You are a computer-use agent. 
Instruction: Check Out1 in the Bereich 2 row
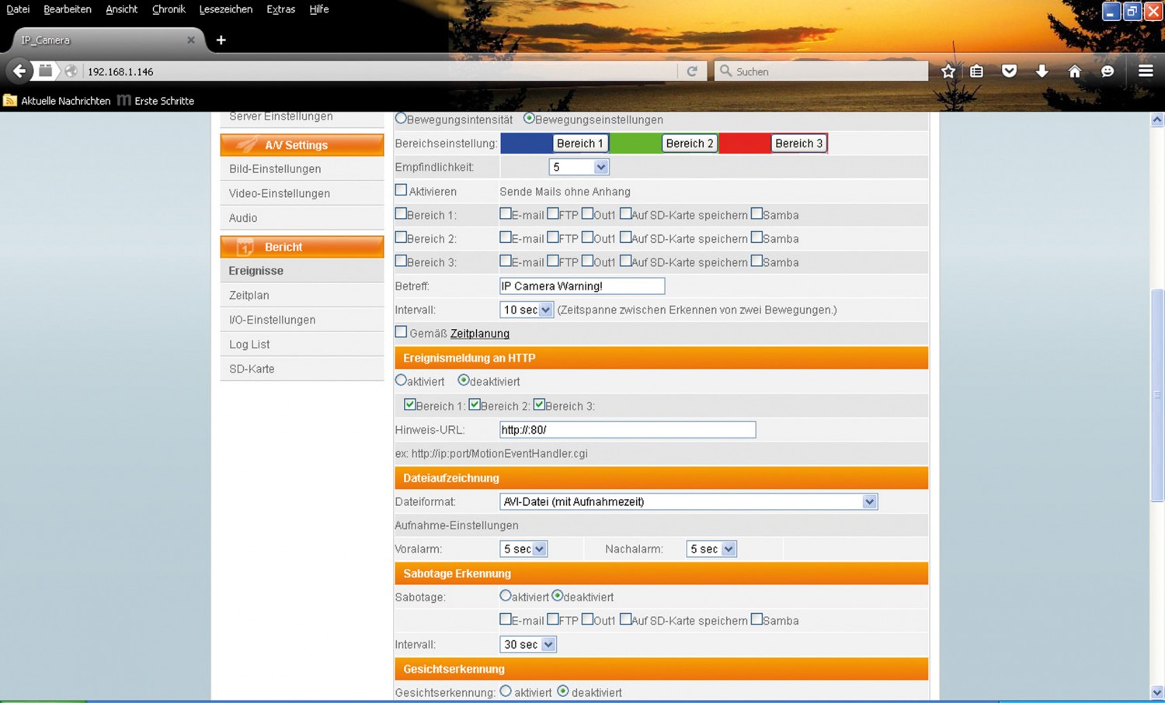tap(587, 237)
